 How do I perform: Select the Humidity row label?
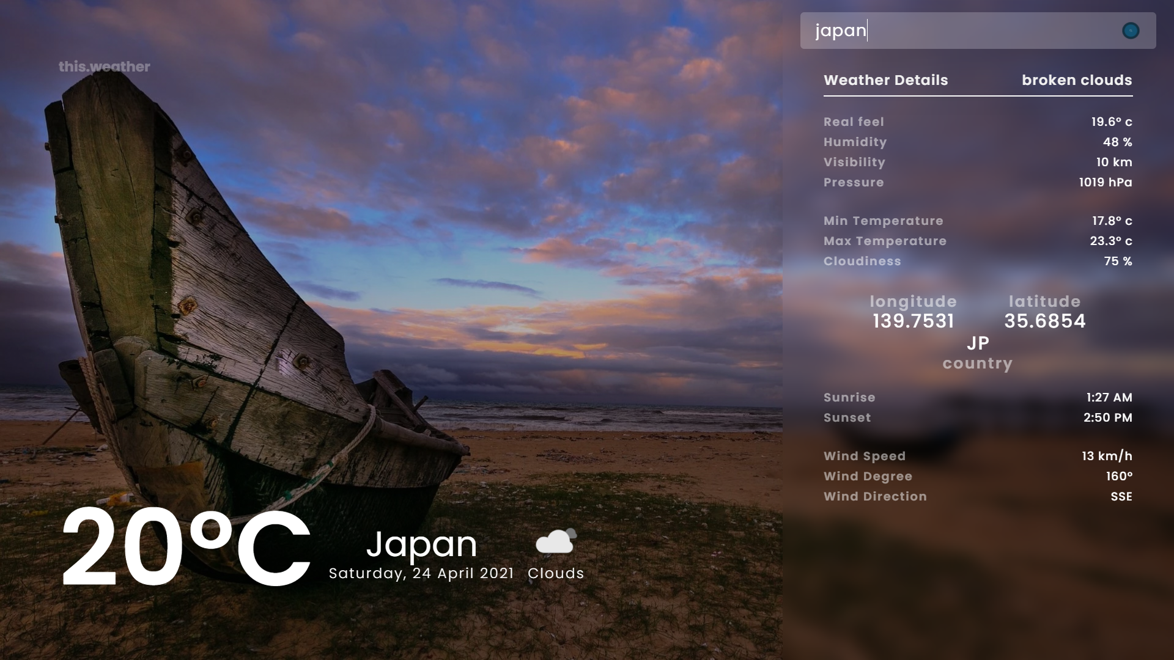coord(855,142)
